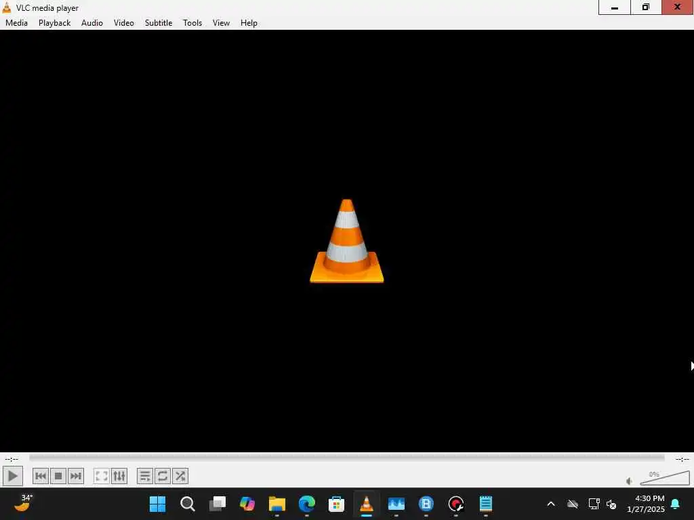Click the remaining time label
The width and height of the screenshot is (694, 520).
tap(682, 459)
